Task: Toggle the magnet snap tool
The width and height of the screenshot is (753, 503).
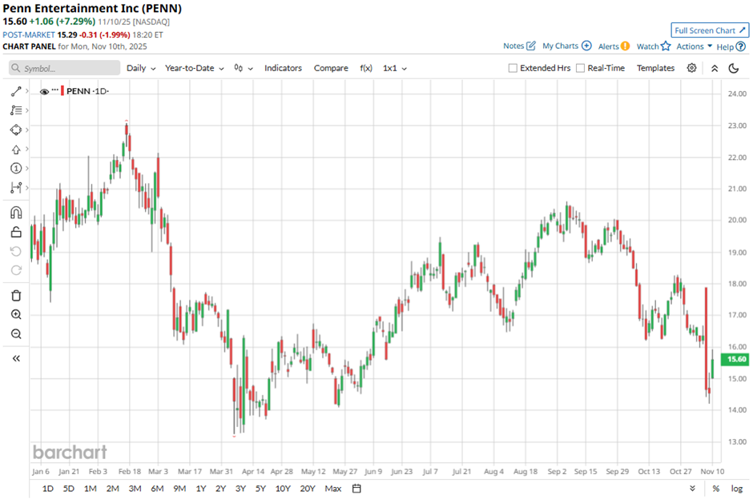Action: point(16,213)
